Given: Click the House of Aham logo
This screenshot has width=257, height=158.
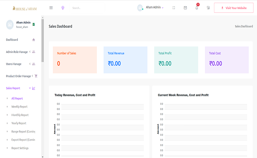Looking at the screenshot, I should tap(25, 8).
